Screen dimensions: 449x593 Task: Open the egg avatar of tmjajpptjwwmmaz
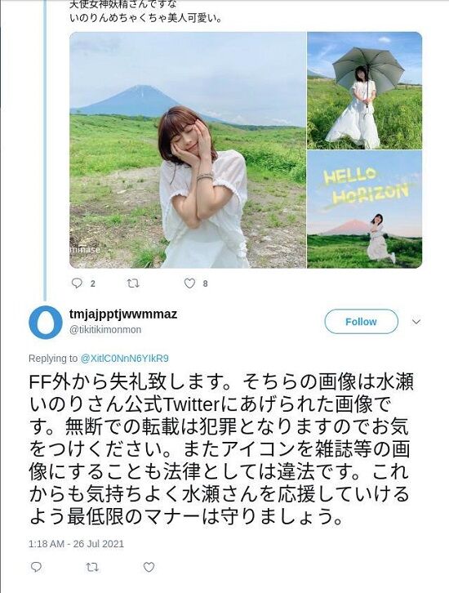click(x=46, y=322)
